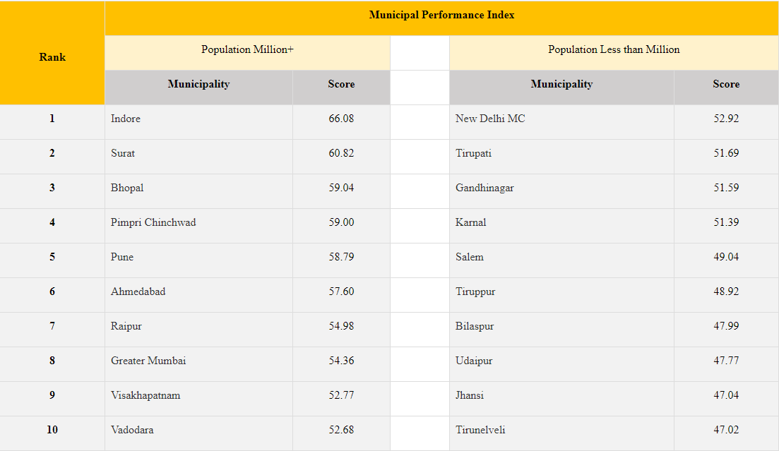Select Tirunelveli in the table
This screenshot has width=779, height=451.
point(480,430)
